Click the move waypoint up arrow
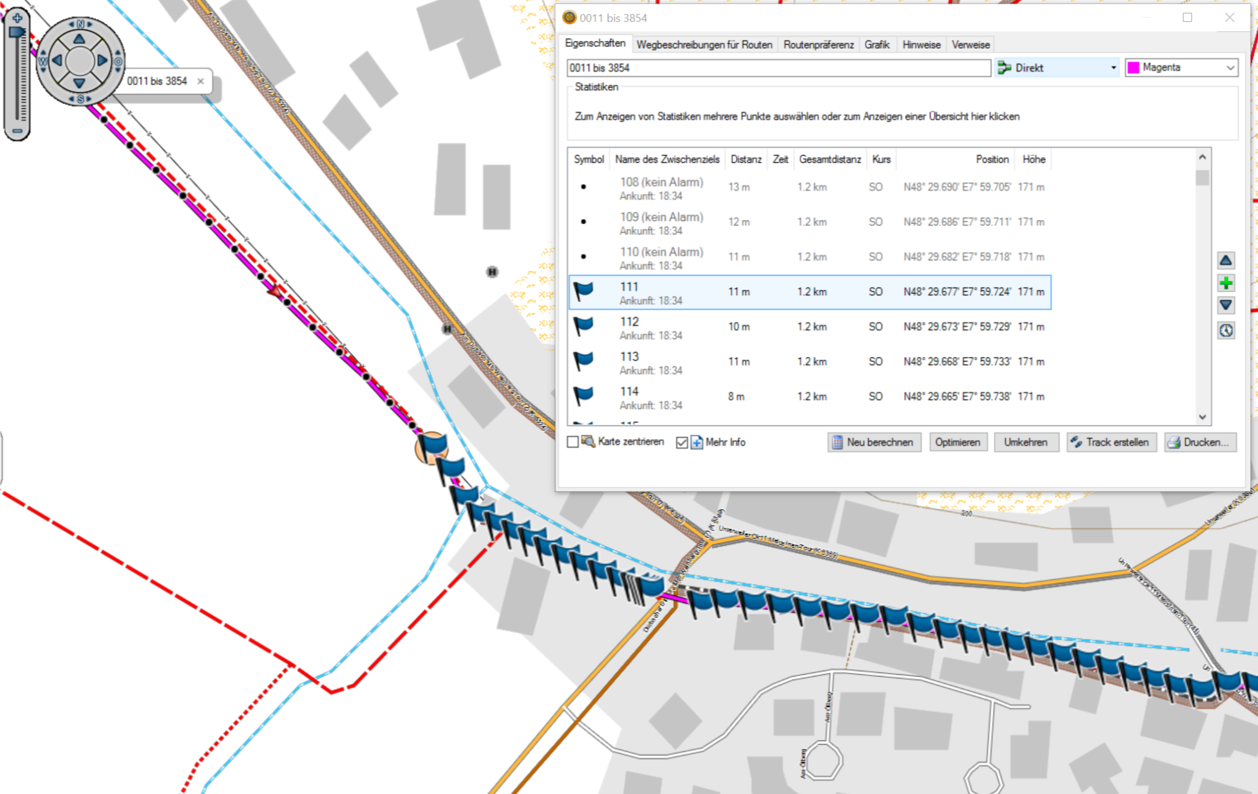The image size is (1258, 794). click(x=1225, y=260)
